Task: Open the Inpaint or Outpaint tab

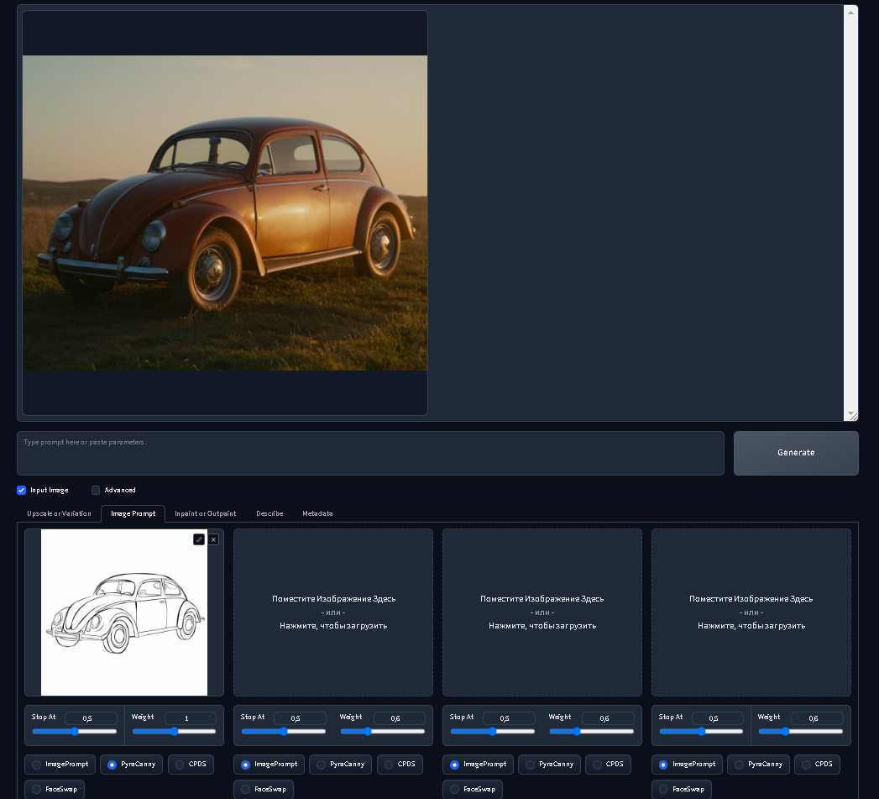Action: 205,513
